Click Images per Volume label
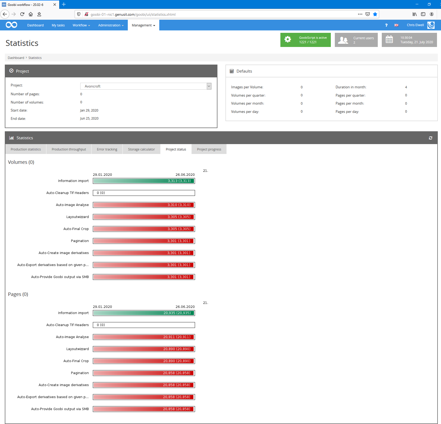Screen dimensions: 441x424 pos(247,87)
